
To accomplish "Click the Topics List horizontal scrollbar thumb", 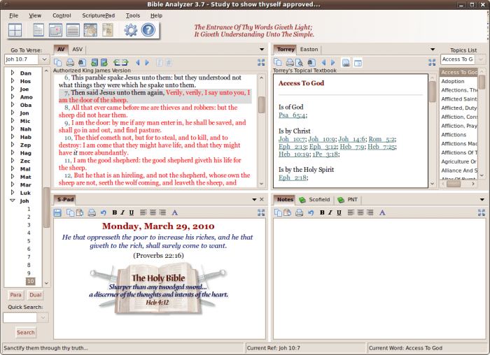I will 454,184.
